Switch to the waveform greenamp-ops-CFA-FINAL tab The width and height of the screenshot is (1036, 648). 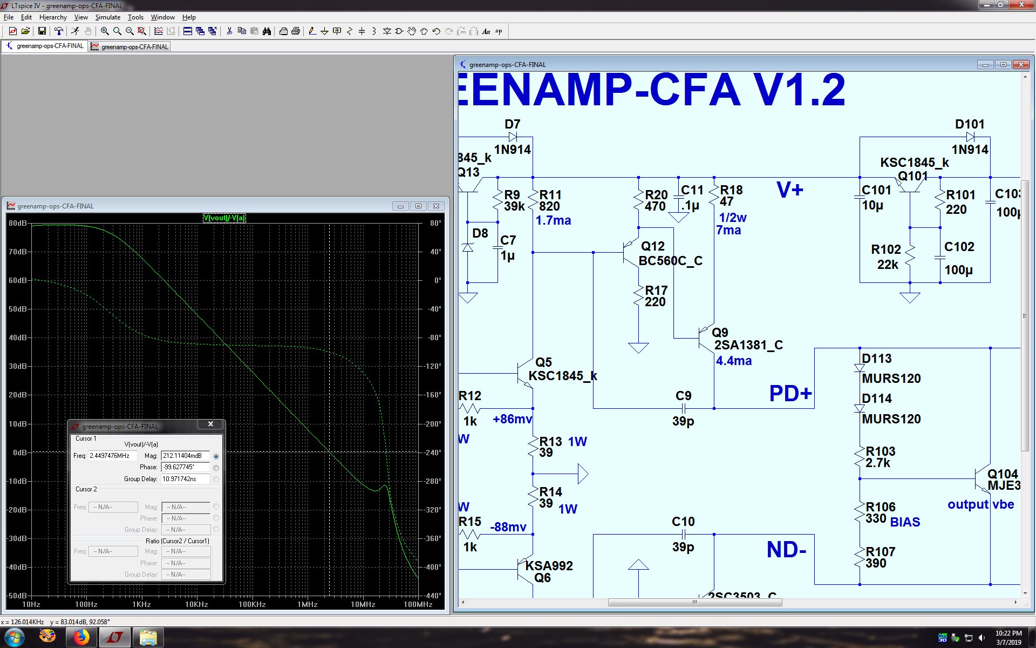pos(129,47)
